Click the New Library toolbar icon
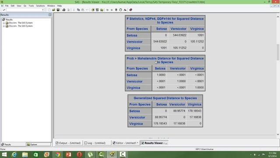 point(93,10)
